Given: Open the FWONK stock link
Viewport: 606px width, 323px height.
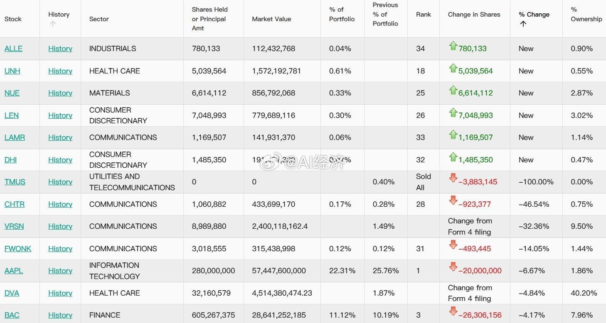Looking at the screenshot, I should 18,249.
